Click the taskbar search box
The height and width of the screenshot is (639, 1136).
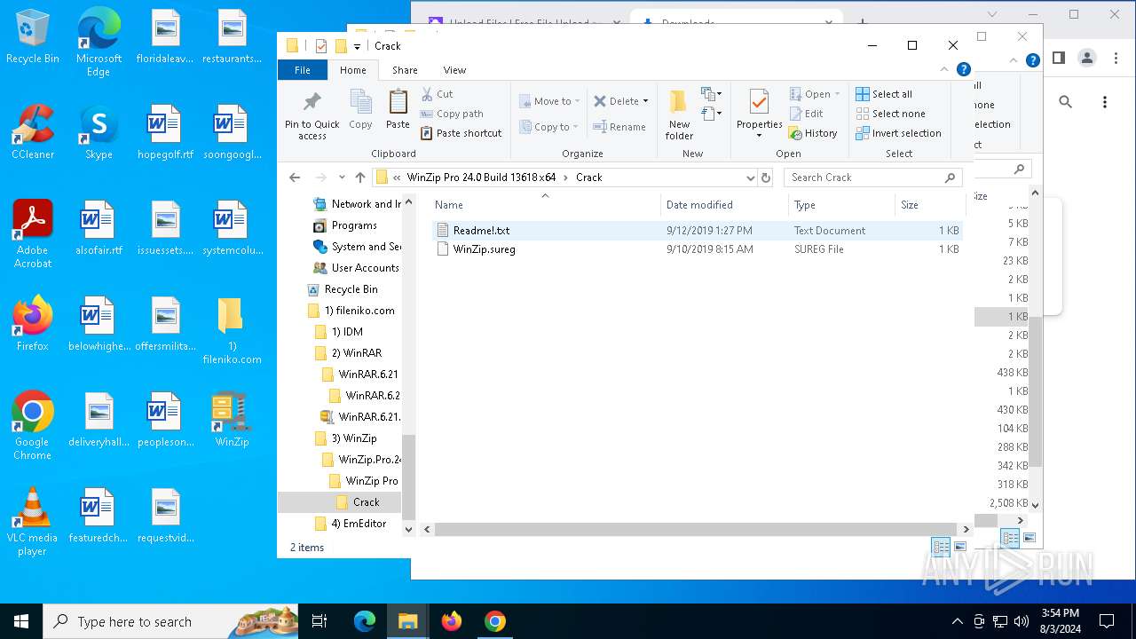pos(171,621)
